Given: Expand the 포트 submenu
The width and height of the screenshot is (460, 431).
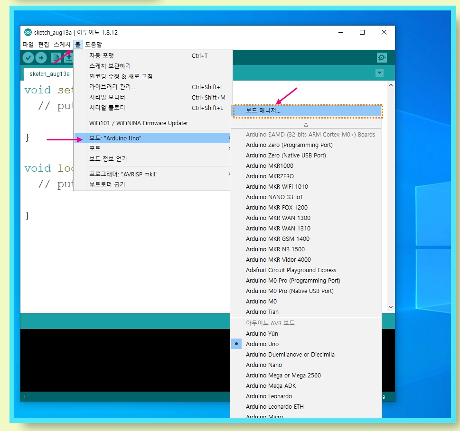Looking at the screenshot, I should click(151, 148).
